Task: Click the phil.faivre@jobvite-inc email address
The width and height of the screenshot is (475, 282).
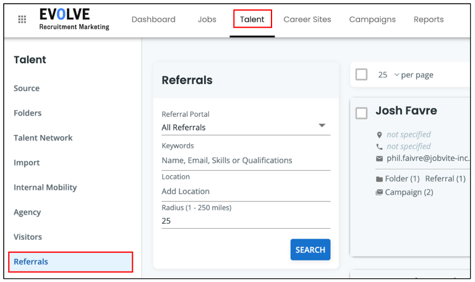Action: tap(428, 158)
